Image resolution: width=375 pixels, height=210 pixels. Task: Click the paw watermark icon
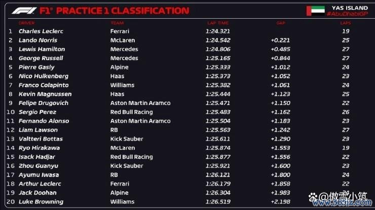click(x=313, y=197)
